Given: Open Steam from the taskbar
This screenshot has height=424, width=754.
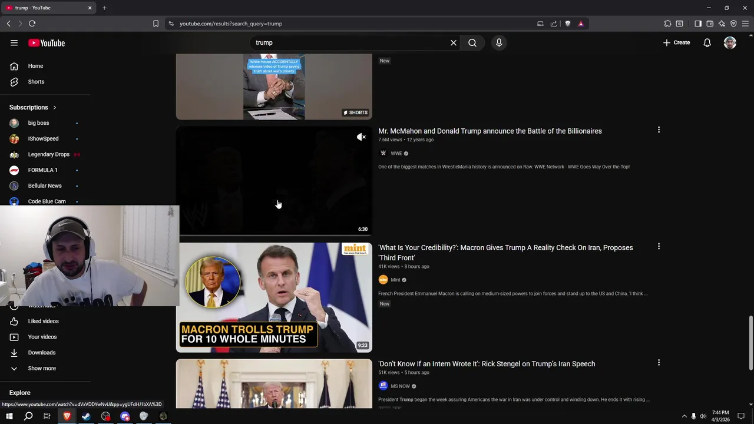Looking at the screenshot, I should point(86,416).
